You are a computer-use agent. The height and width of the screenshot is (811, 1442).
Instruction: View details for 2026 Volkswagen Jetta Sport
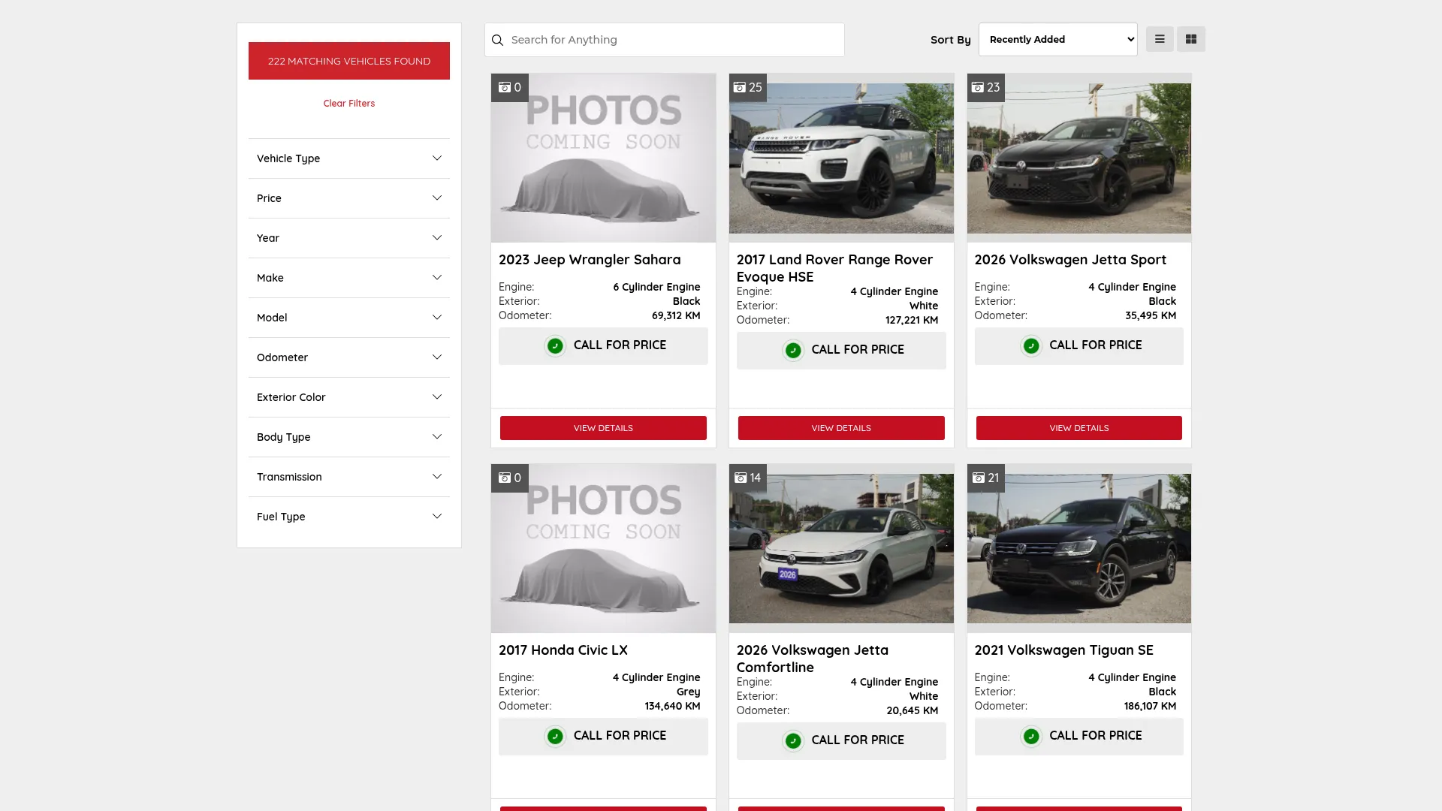click(x=1078, y=428)
